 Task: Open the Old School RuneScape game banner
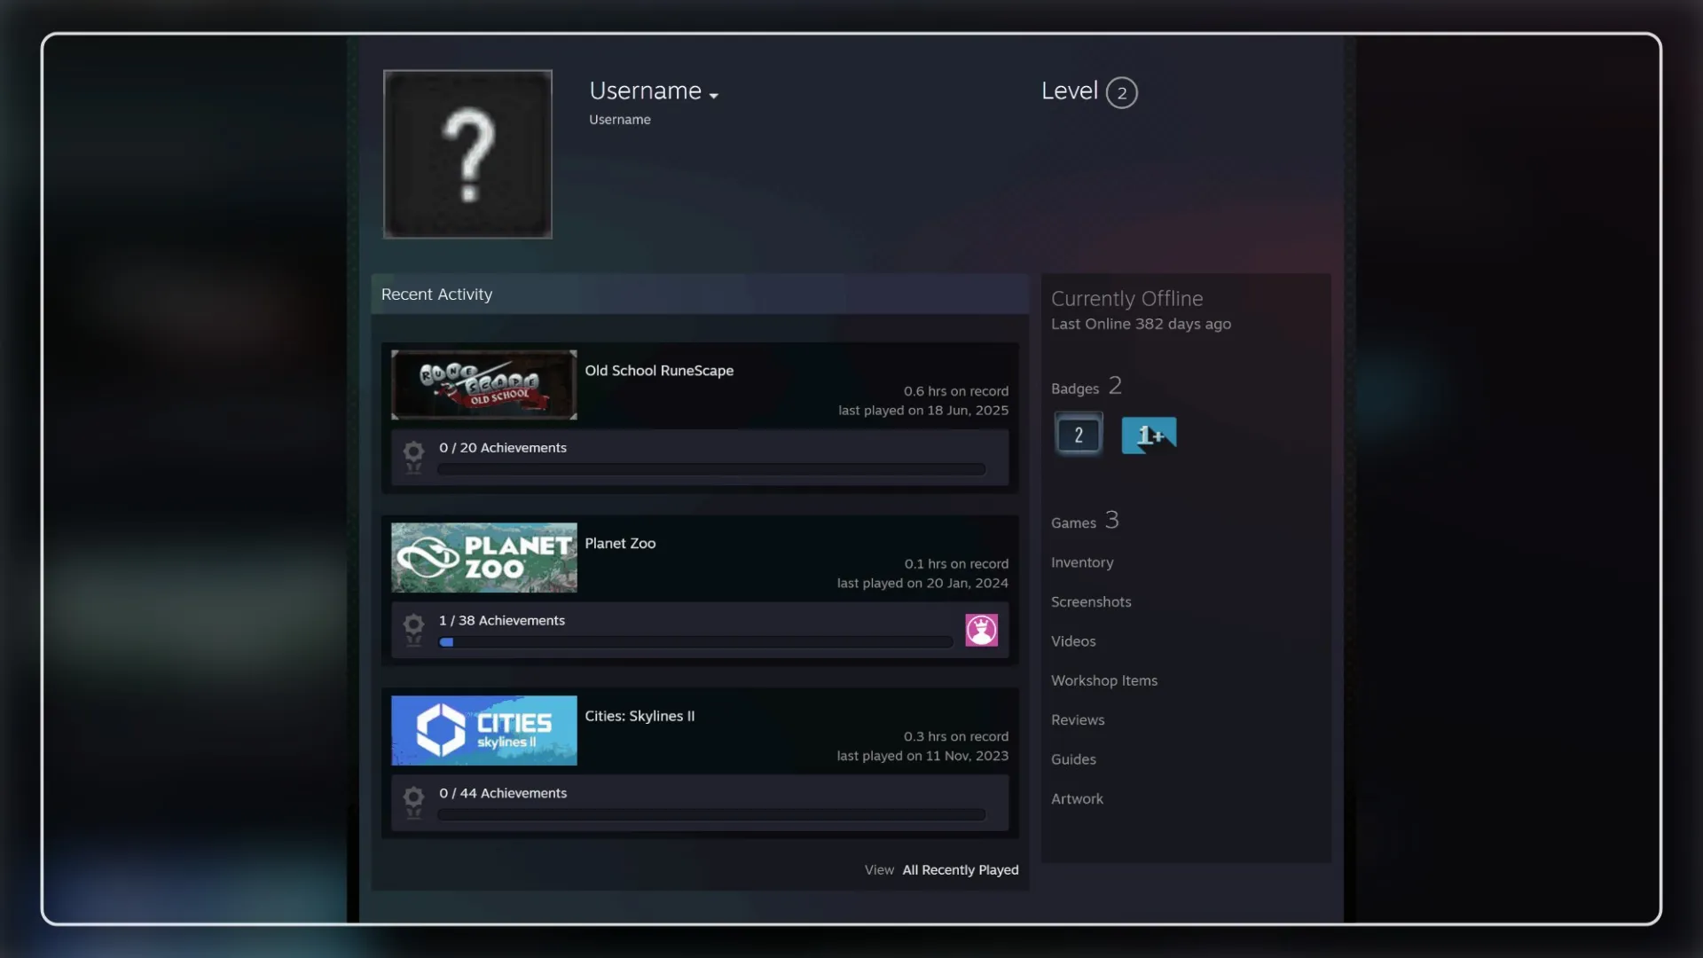[484, 384]
